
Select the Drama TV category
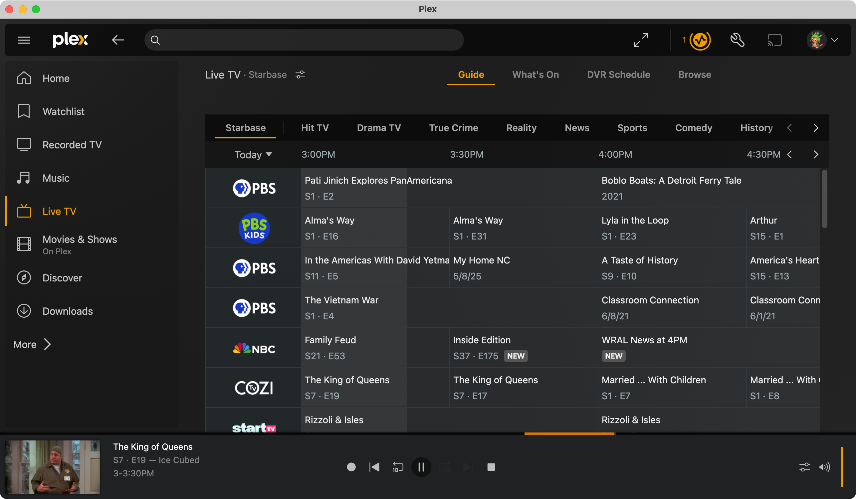(x=379, y=128)
